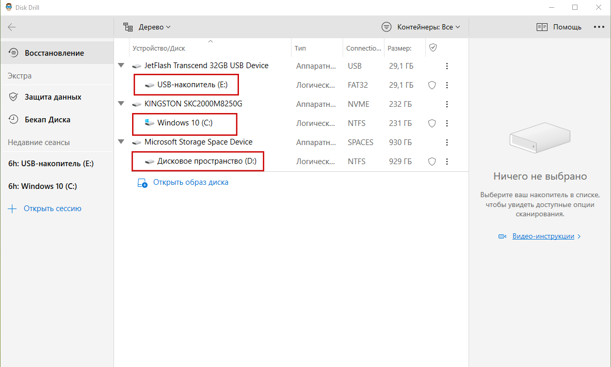Click the back arrow in the sidebar header
Viewport: 611px width, 367px height.
[x=12, y=27]
